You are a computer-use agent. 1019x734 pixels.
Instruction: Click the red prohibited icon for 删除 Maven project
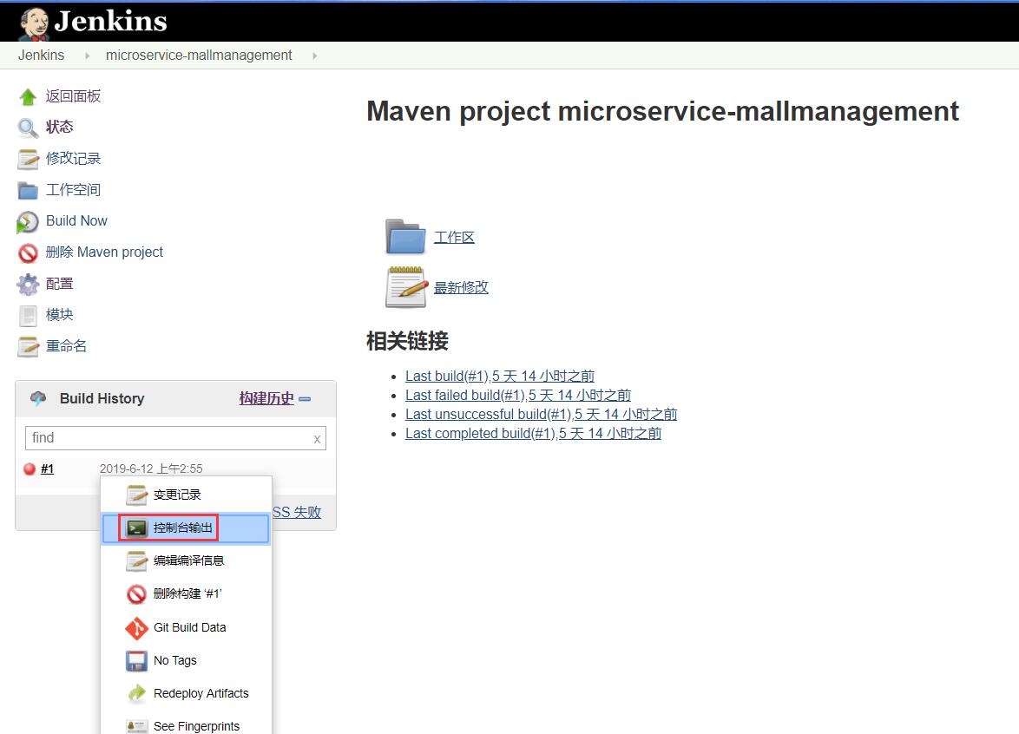pyautogui.click(x=28, y=252)
